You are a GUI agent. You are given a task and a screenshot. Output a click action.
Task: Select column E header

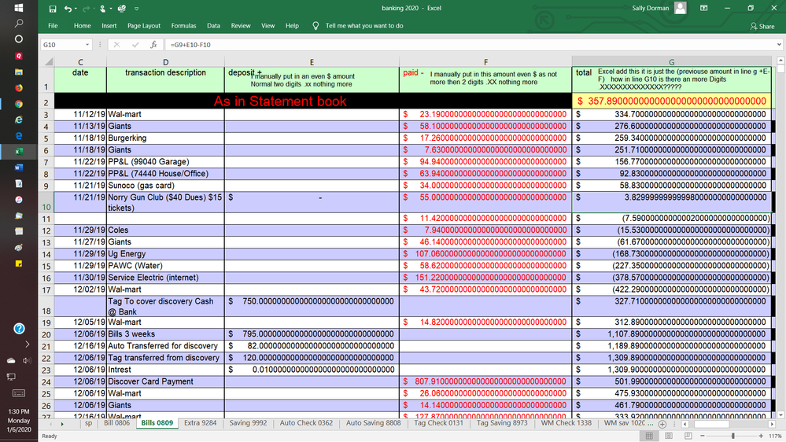312,61
